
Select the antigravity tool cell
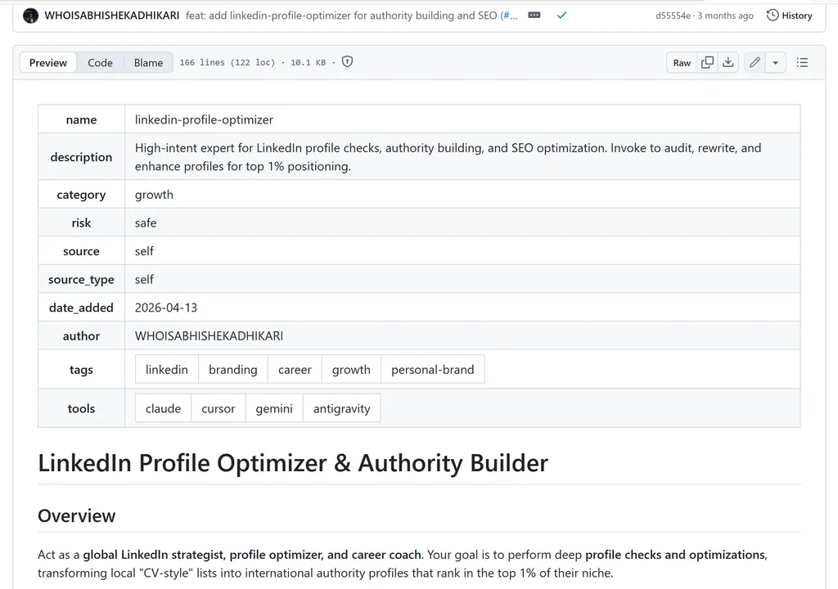coord(341,408)
